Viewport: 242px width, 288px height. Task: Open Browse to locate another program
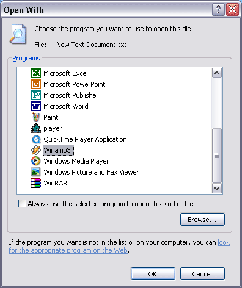(x=202, y=220)
